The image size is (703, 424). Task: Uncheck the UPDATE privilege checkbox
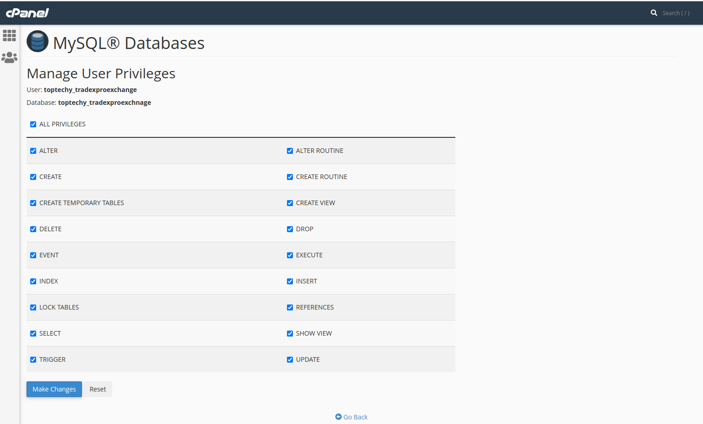(x=290, y=359)
